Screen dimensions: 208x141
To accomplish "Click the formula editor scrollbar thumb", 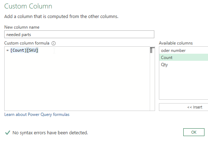I will (151, 51).
